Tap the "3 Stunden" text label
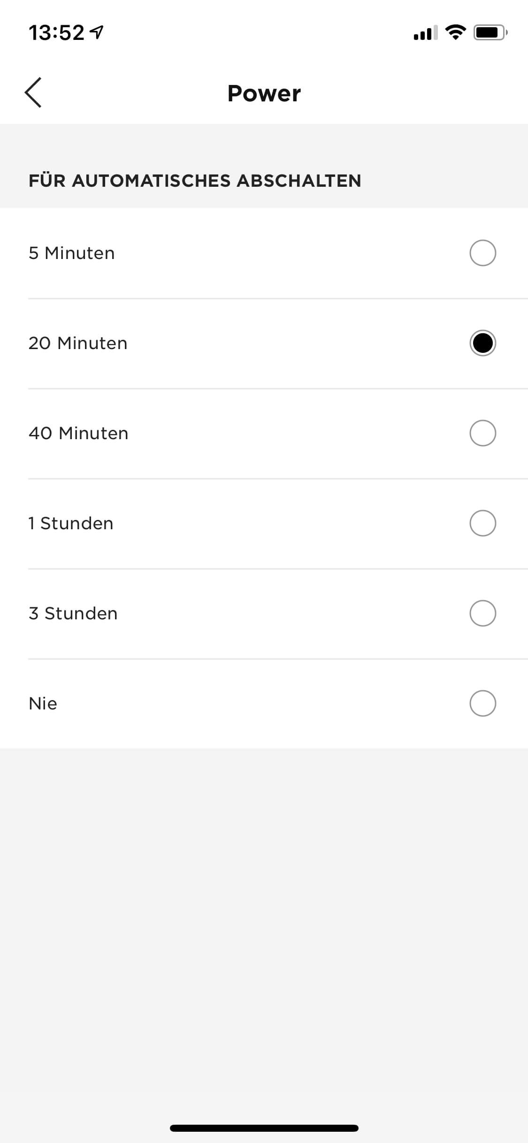The image size is (528, 1143). [73, 614]
